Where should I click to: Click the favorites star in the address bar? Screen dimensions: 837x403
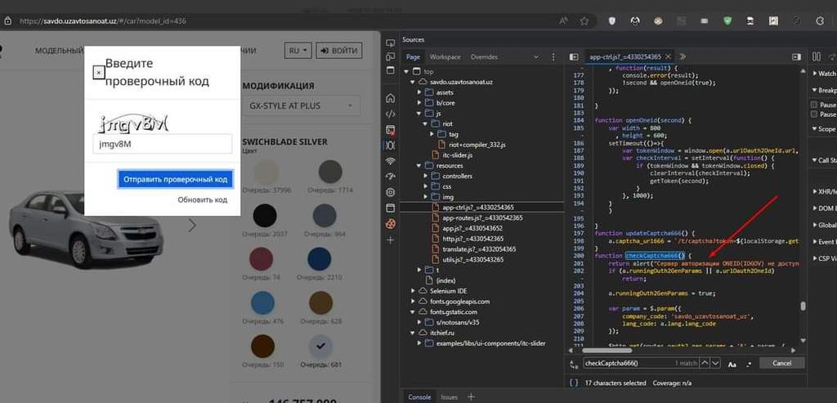584,20
